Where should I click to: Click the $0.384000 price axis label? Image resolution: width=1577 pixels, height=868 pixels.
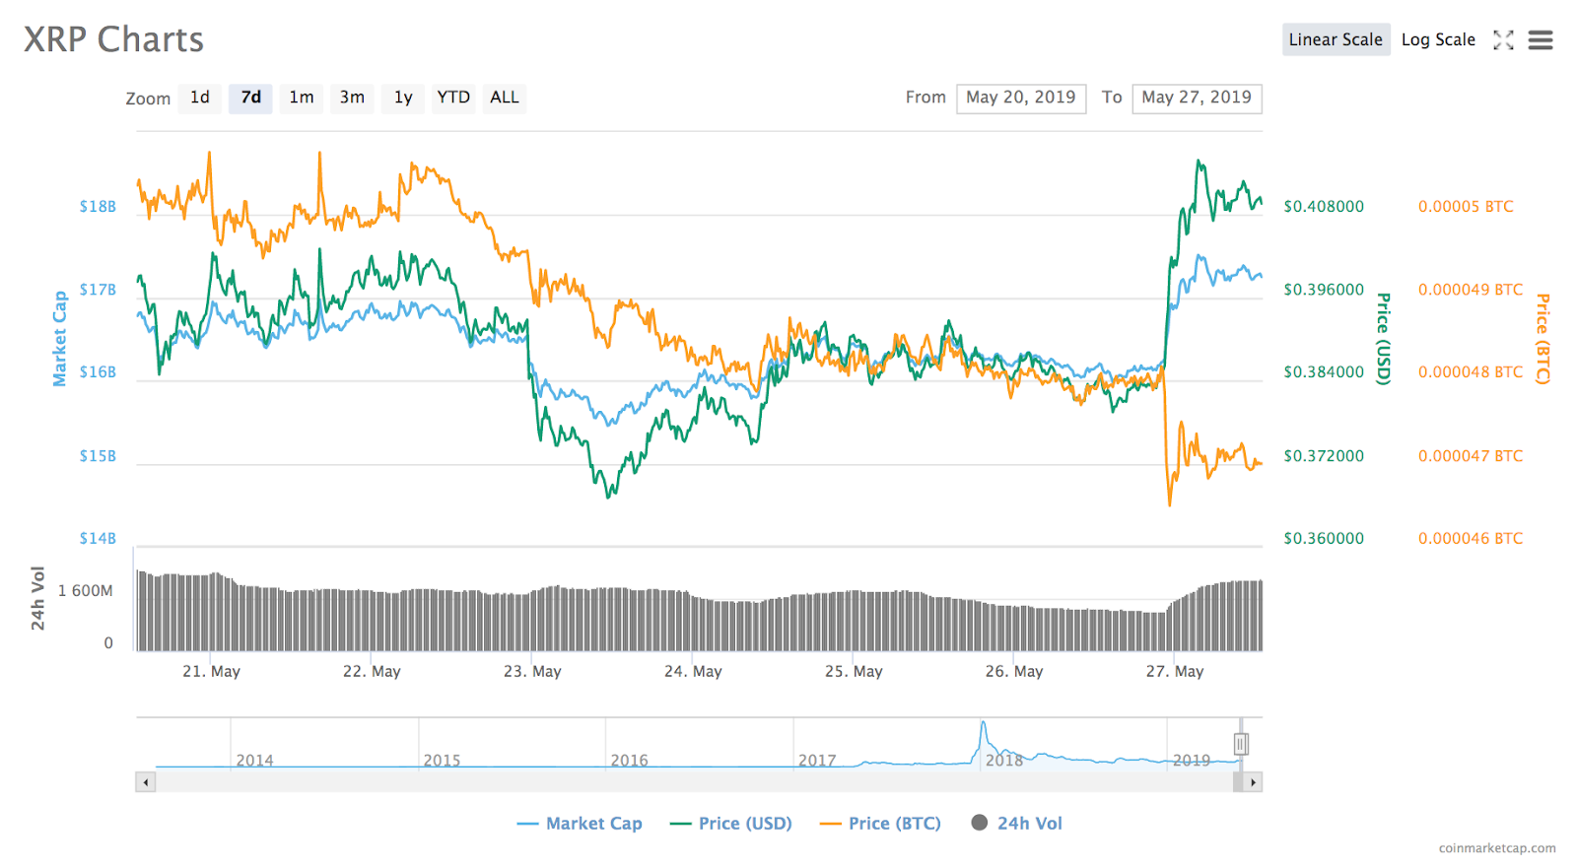point(1324,371)
